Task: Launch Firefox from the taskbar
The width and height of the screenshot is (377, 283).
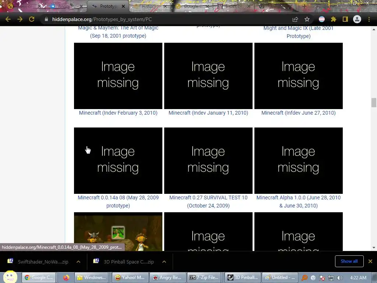Action: (66, 277)
